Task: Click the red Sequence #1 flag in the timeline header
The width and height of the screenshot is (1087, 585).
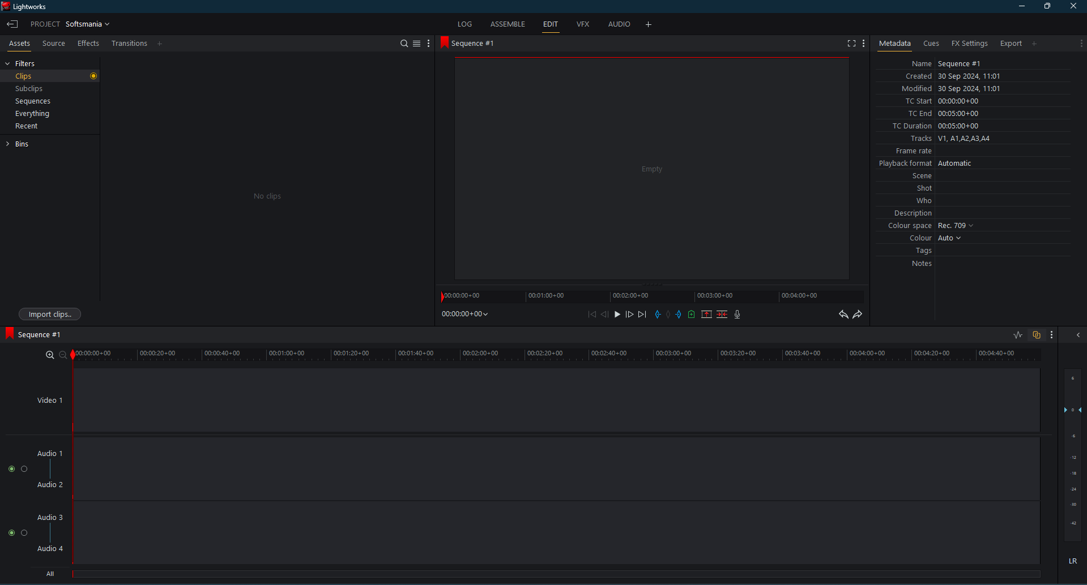Action: tap(9, 334)
